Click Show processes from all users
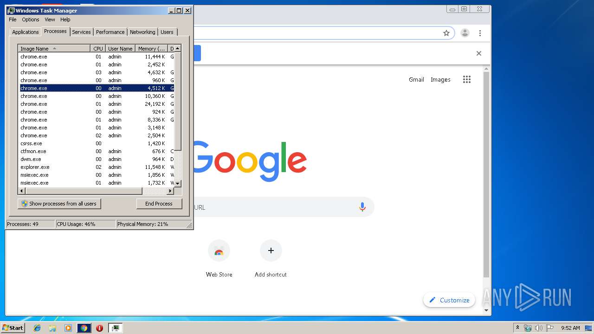The width and height of the screenshot is (594, 334). click(x=59, y=204)
